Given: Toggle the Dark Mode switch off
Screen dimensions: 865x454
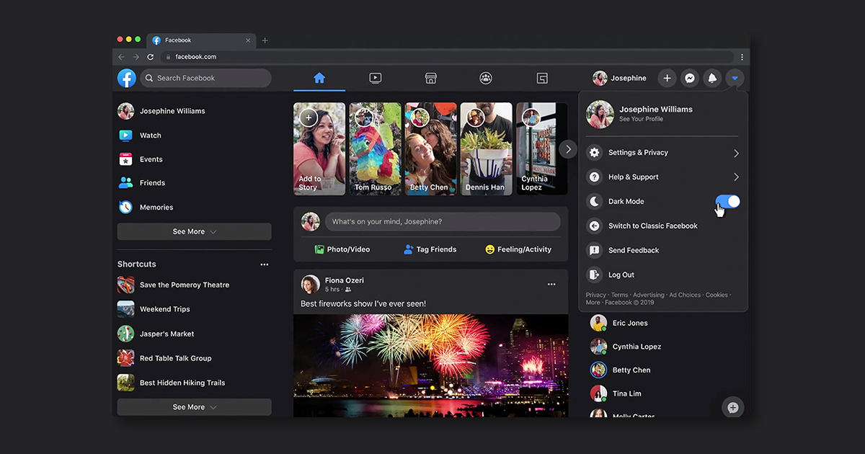Looking at the screenshot, I should pos(727,202).
